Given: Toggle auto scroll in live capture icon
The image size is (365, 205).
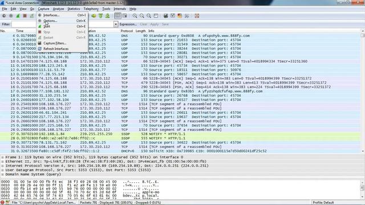Looking at the screenshot, I should 125,16.
